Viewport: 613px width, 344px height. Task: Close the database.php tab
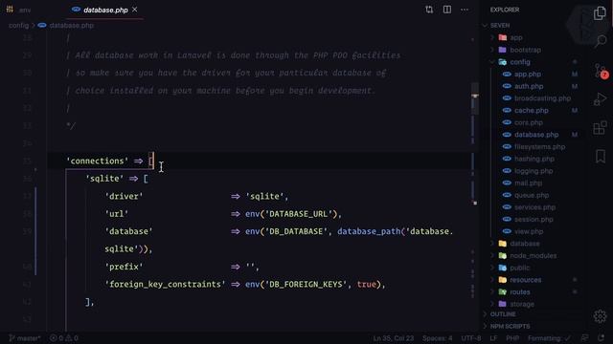[x=135, y=10]
